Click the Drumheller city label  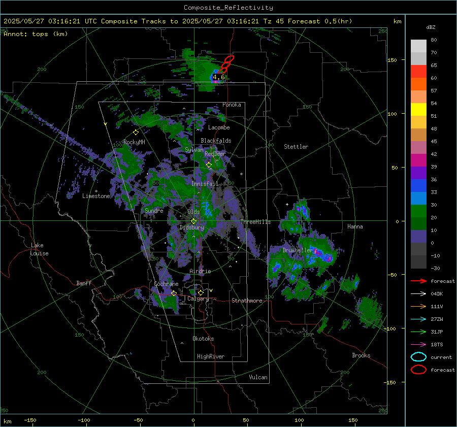[x=298, y=250]
